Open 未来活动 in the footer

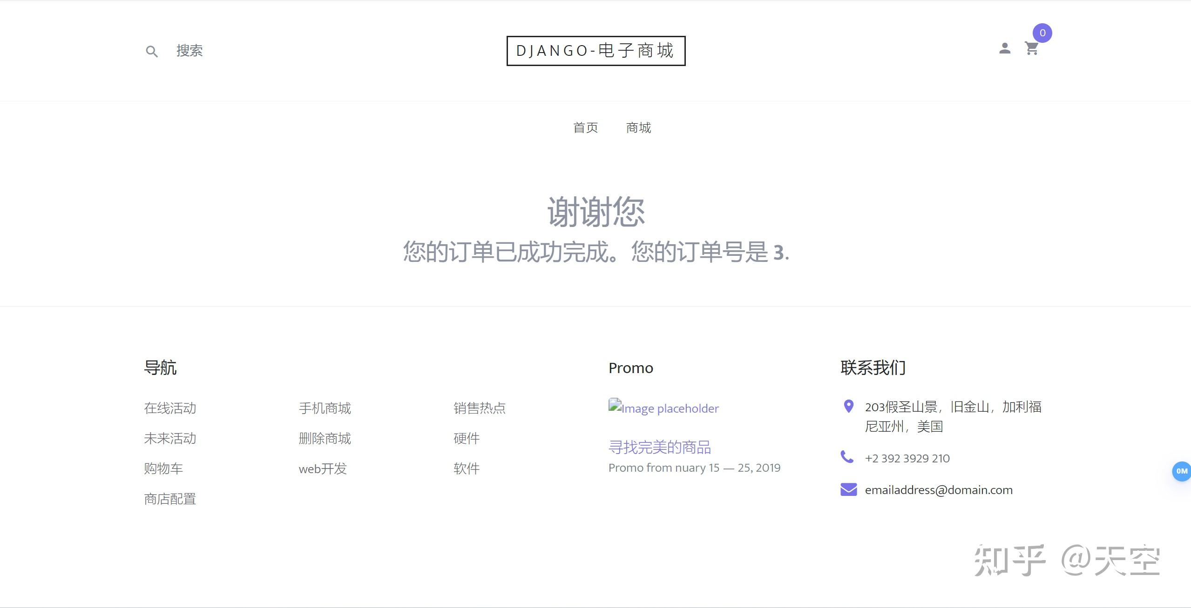click(x=170, y=438)
